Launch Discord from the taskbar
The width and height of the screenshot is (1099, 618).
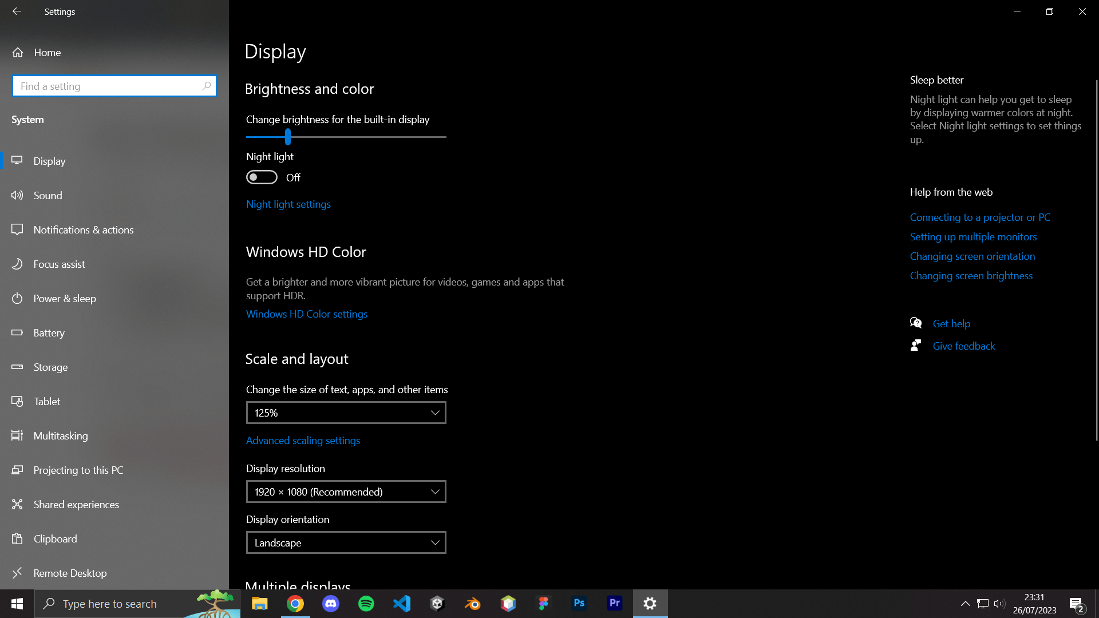tap(331, 604)
